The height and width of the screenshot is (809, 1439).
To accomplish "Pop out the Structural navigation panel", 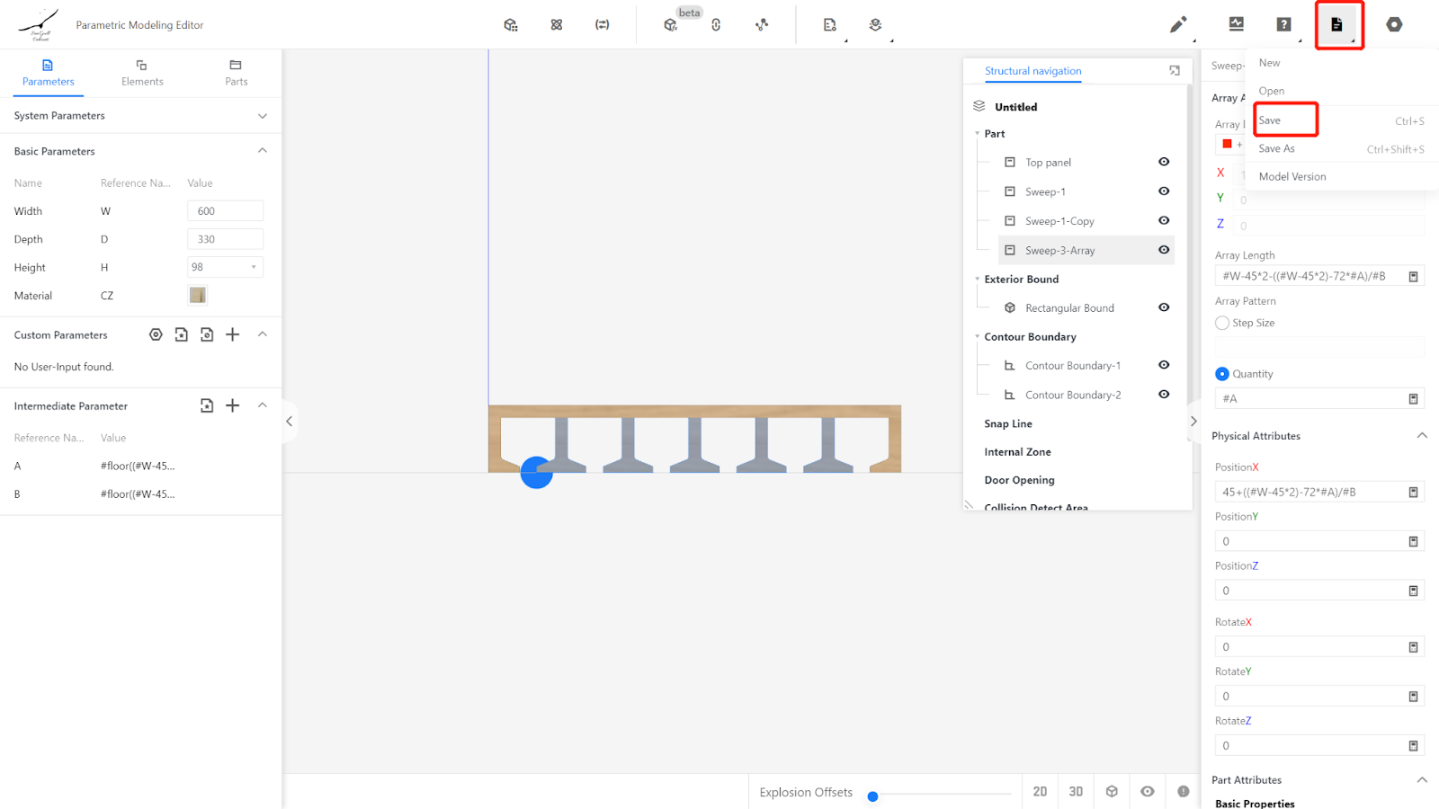I will pyautogui.click(x=1175, y=70).
